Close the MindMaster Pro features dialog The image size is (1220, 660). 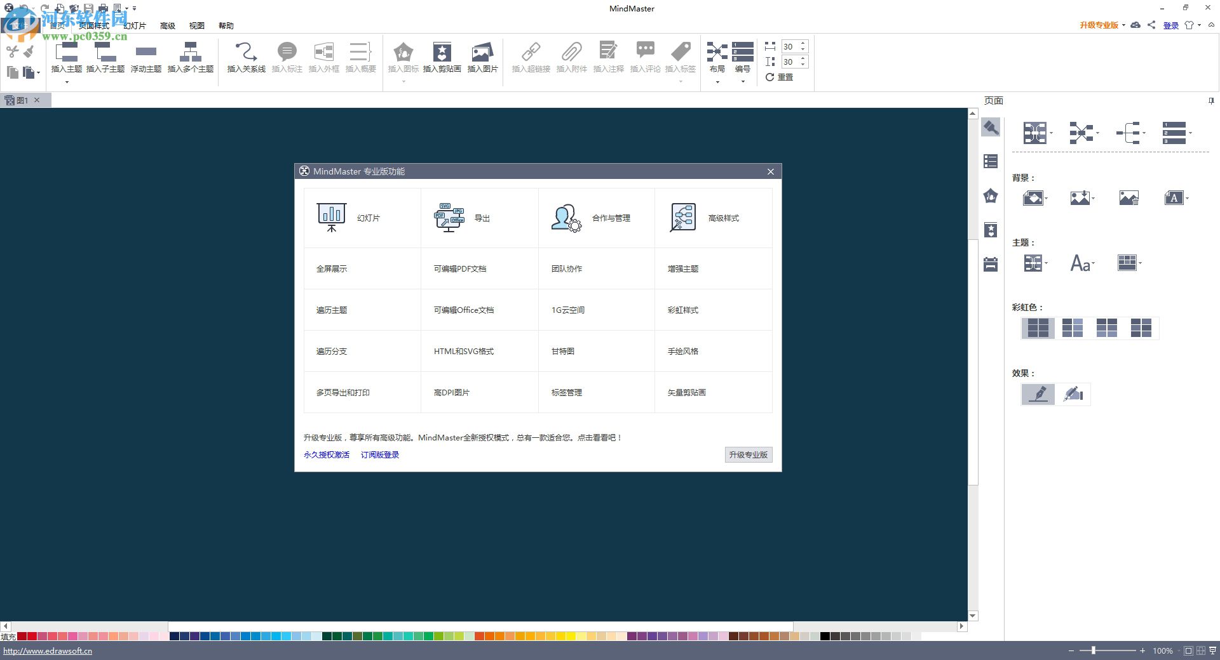click(x=771, y=171)
